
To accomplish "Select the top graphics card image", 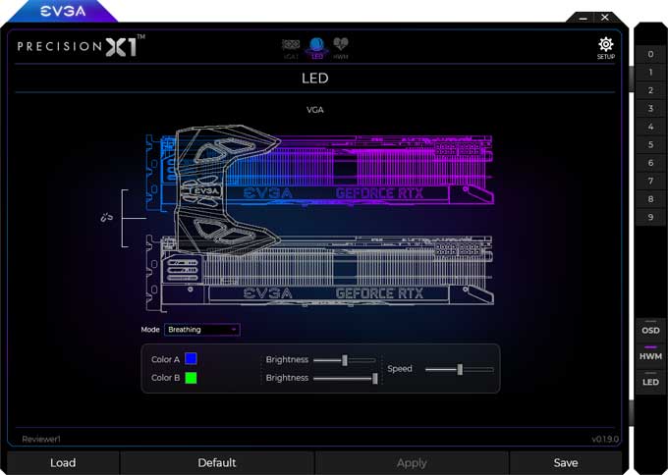I will coord(319,168).
